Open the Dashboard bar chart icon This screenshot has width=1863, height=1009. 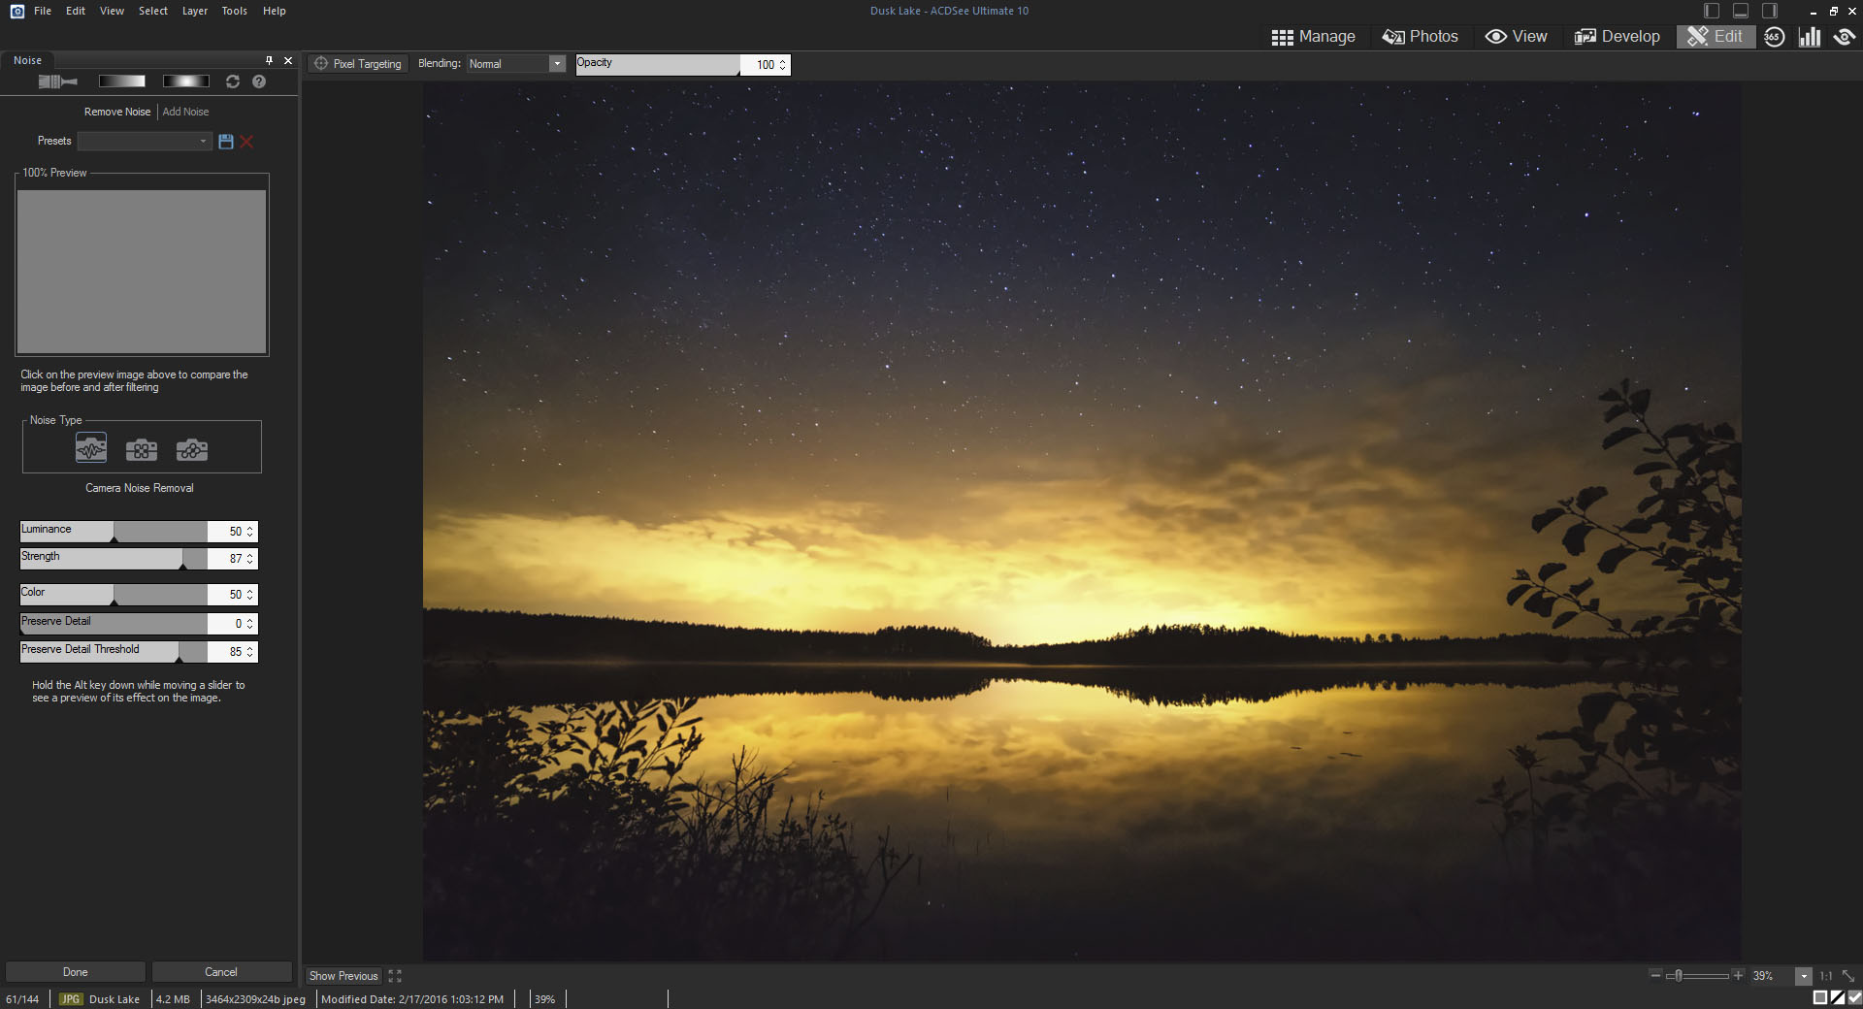pyautogui.click(x=1809, y=37)
